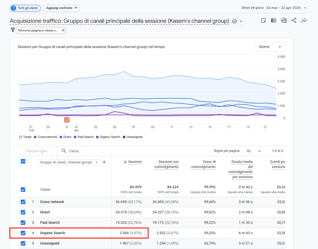Click the Totale legend swatch
The width and height of the screenshot is (318, 249).
point(20,137)
